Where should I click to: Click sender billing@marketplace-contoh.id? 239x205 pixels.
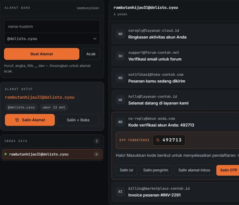(x=159, y=189)
